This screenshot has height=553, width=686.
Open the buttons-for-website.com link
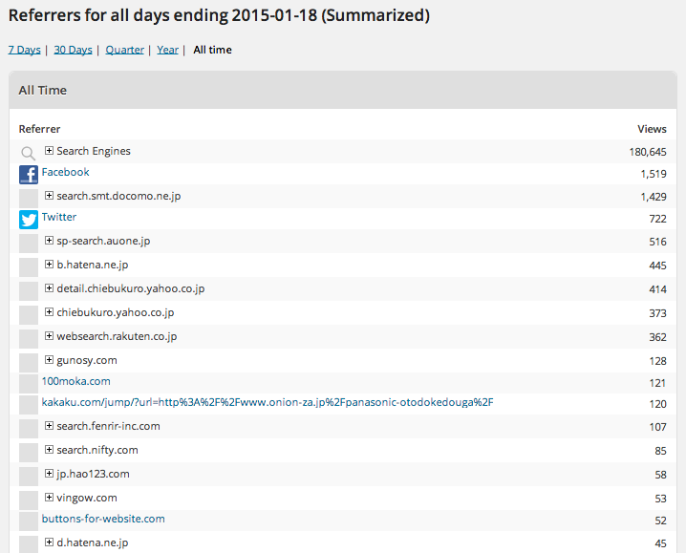click(x=103, y=519)
